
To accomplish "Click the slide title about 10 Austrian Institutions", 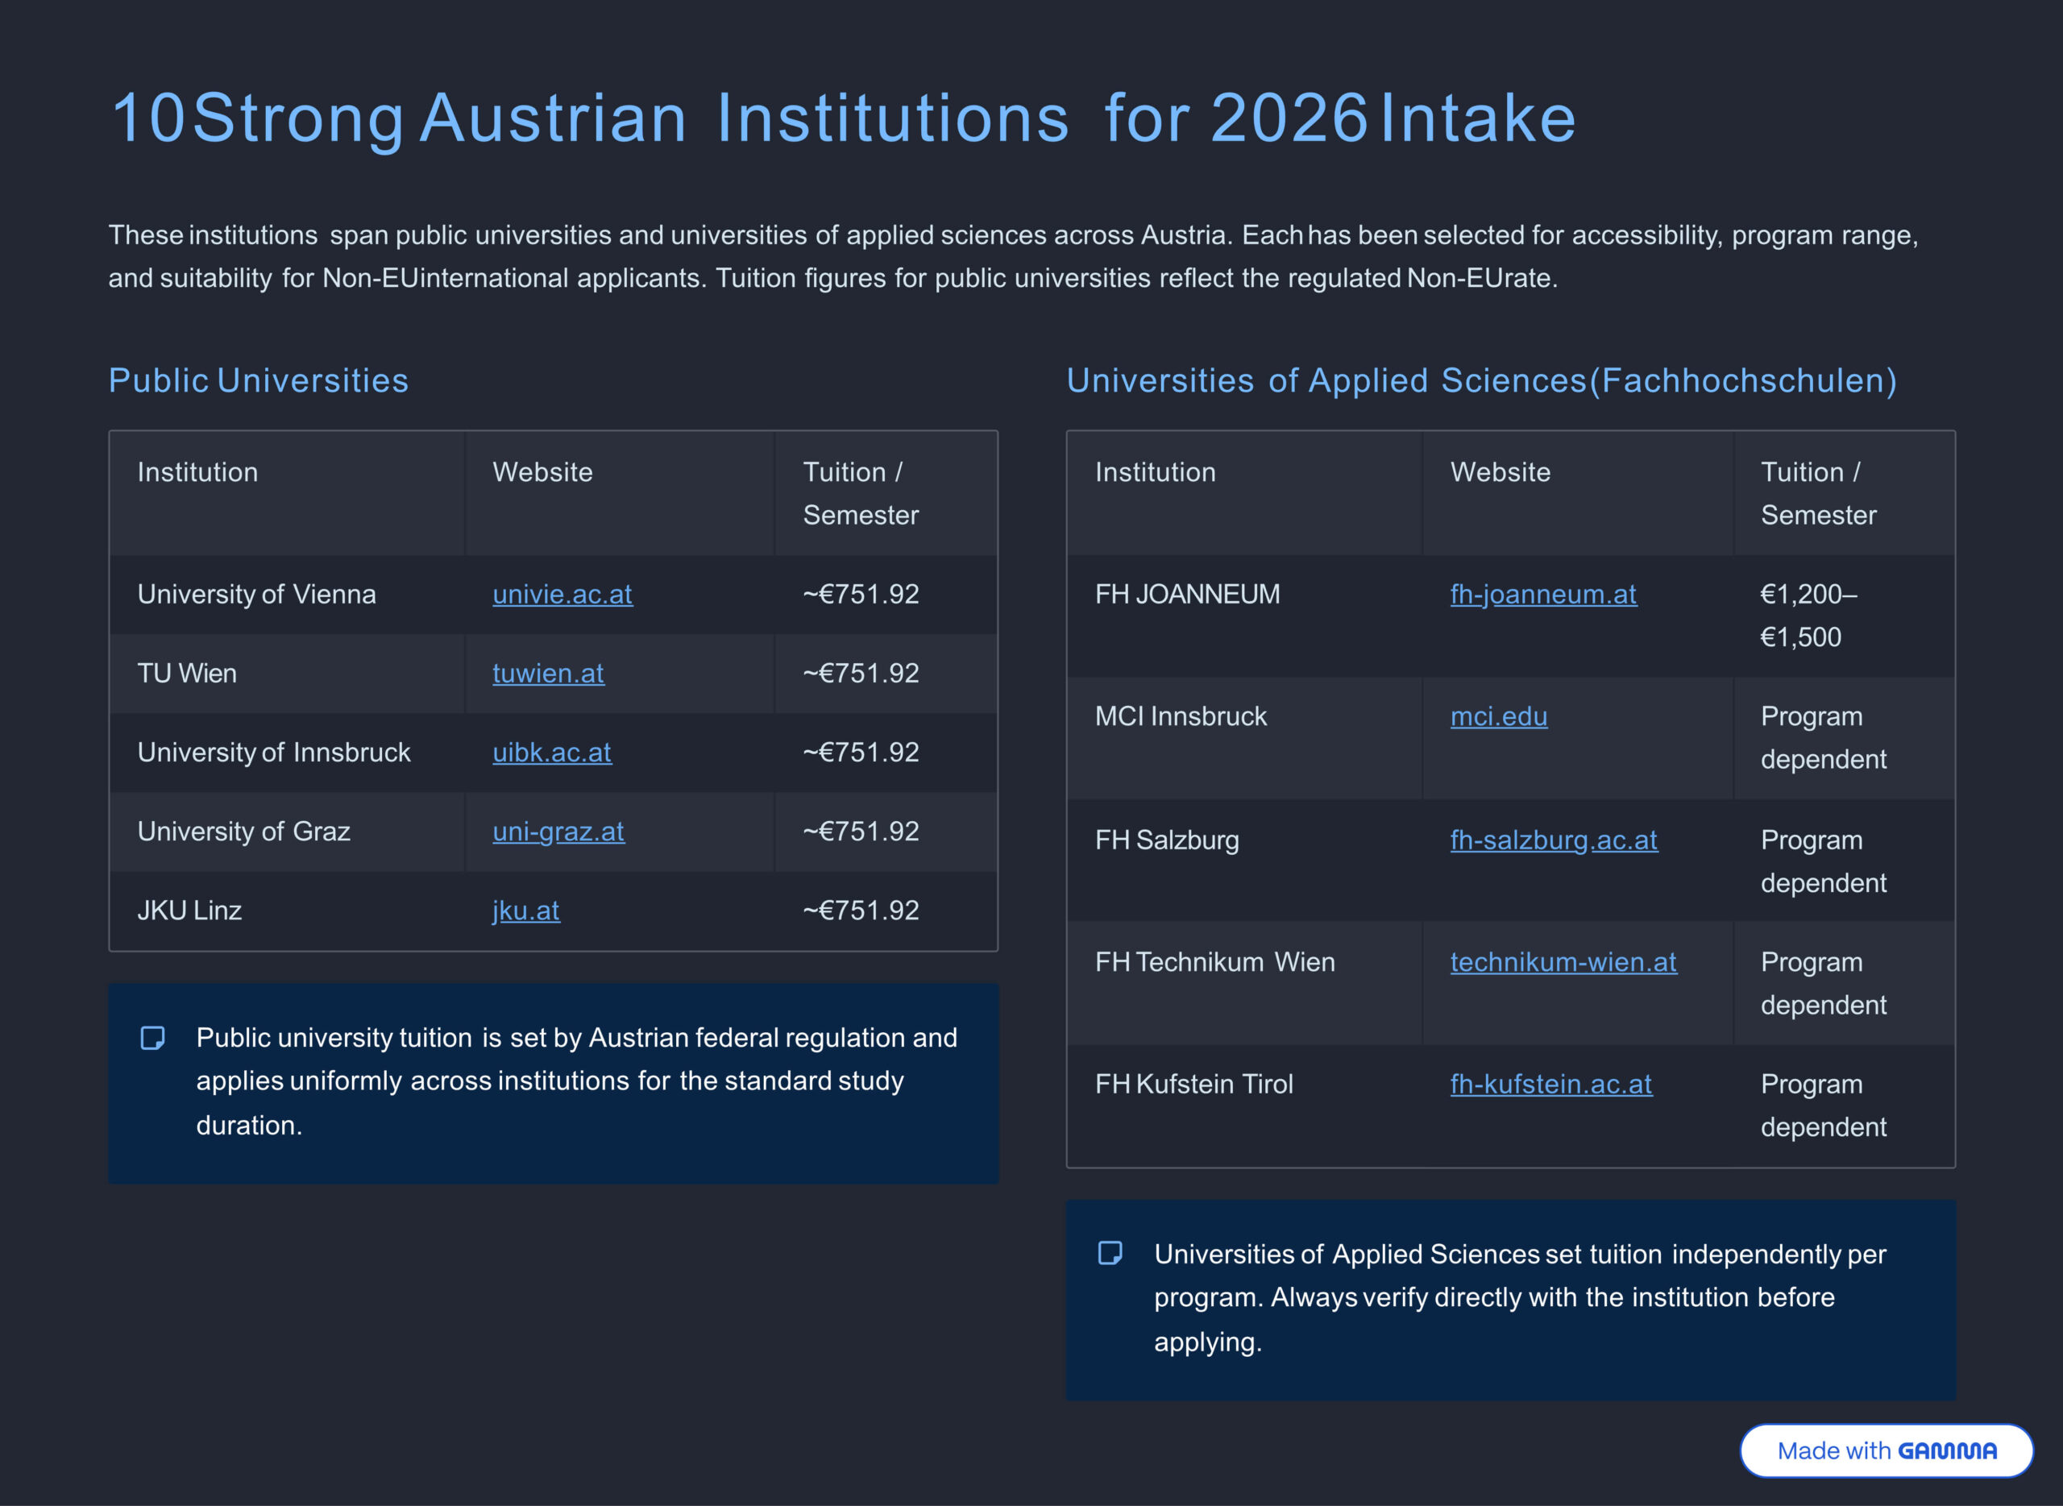I will (843, 118).
